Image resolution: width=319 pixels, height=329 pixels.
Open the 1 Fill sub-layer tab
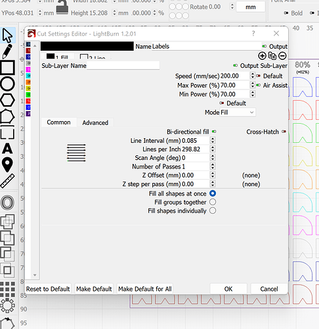click(x=58, y=57)
